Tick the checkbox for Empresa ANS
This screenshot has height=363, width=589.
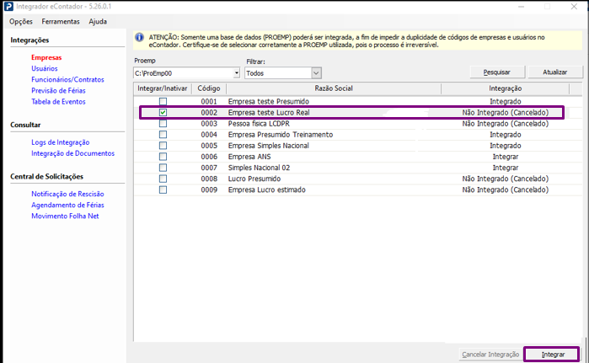point(163,157)
